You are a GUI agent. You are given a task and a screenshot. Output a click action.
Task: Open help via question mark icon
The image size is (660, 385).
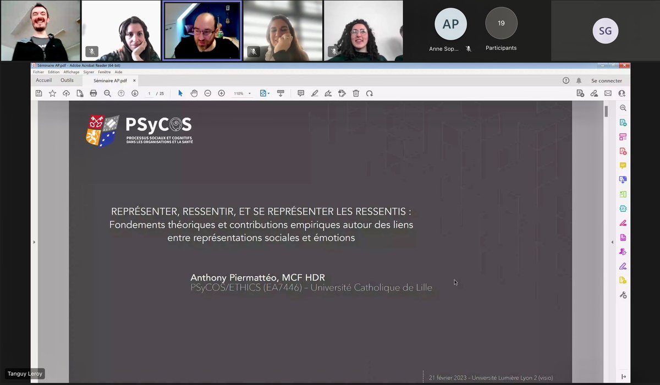click(x=566, y=80)
